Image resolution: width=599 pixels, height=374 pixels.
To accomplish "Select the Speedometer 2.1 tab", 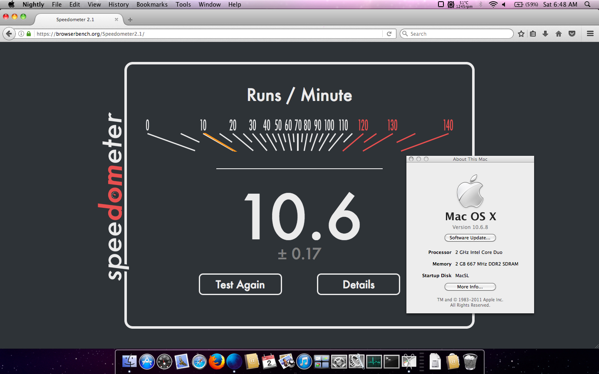I will click(x=79, y=20).
